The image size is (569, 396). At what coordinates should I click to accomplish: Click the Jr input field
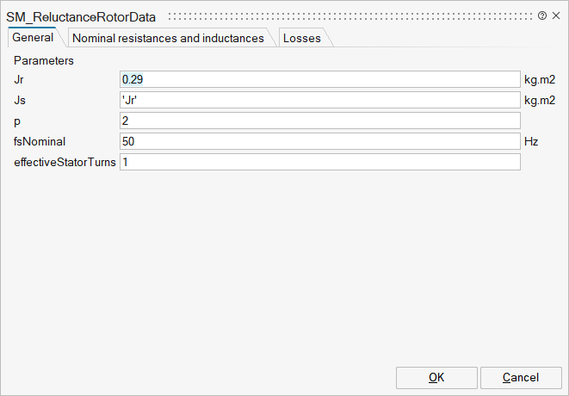point(319,79)
